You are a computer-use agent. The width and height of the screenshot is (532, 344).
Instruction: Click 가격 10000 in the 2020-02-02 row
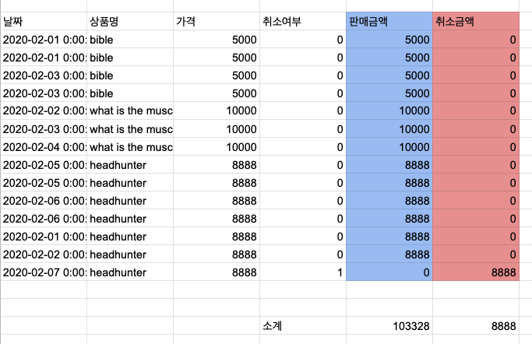click(x=217, y=111)
